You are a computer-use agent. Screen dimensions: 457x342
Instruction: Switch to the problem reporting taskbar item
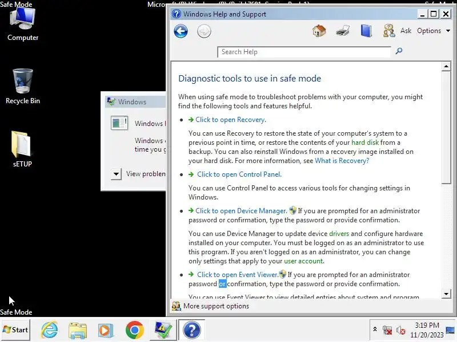pyautogui.click(x=163, y=330)
